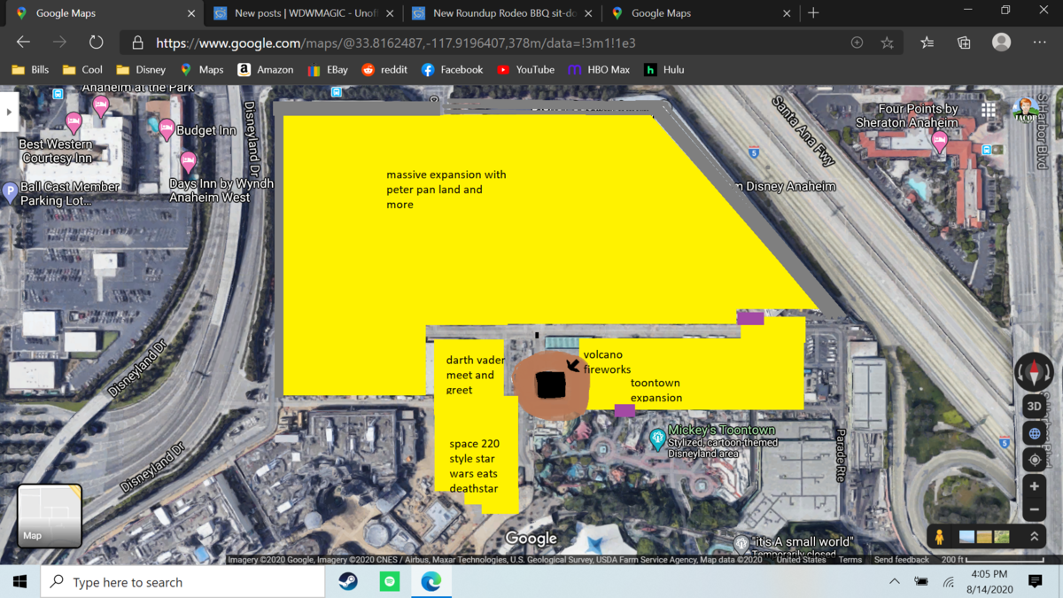Select the Mickey's Toontown attraction marker
1063x598 pixels.
click(x=657, y=438)
